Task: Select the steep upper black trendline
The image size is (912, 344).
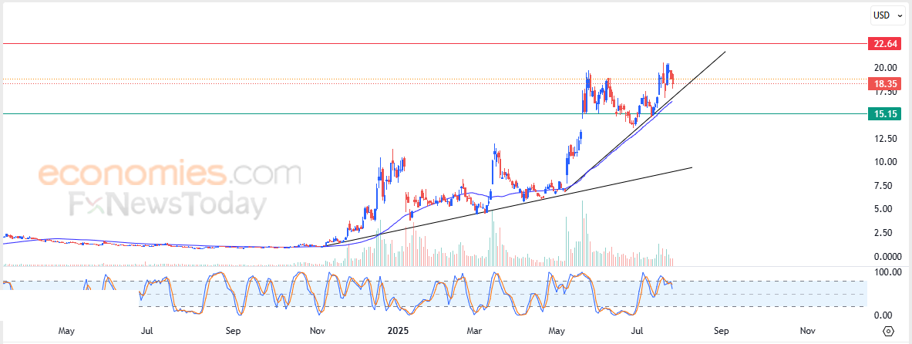Action: tap(645, 121)
